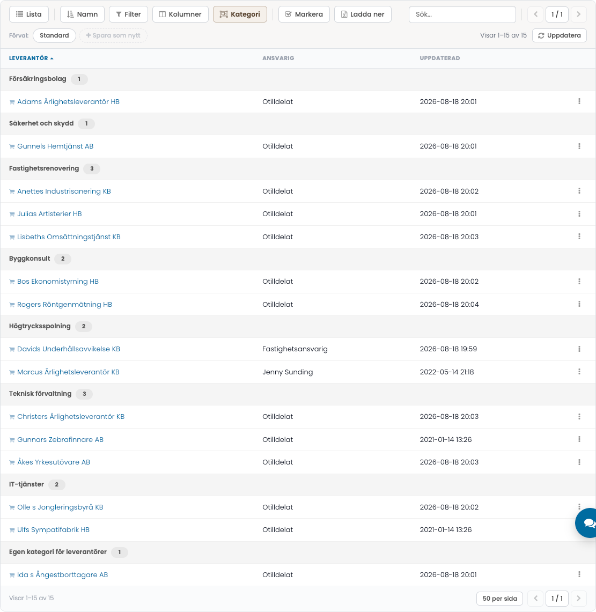Click the top page number field 1 / 1
This screenshot has width=596, height=612.
(557, 14)
